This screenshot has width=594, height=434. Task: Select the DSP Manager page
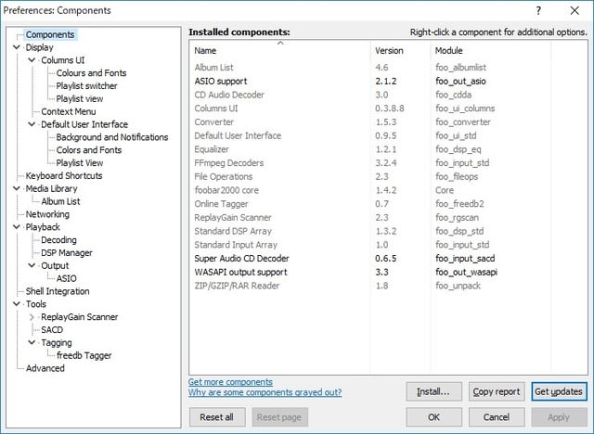[67, 253]
